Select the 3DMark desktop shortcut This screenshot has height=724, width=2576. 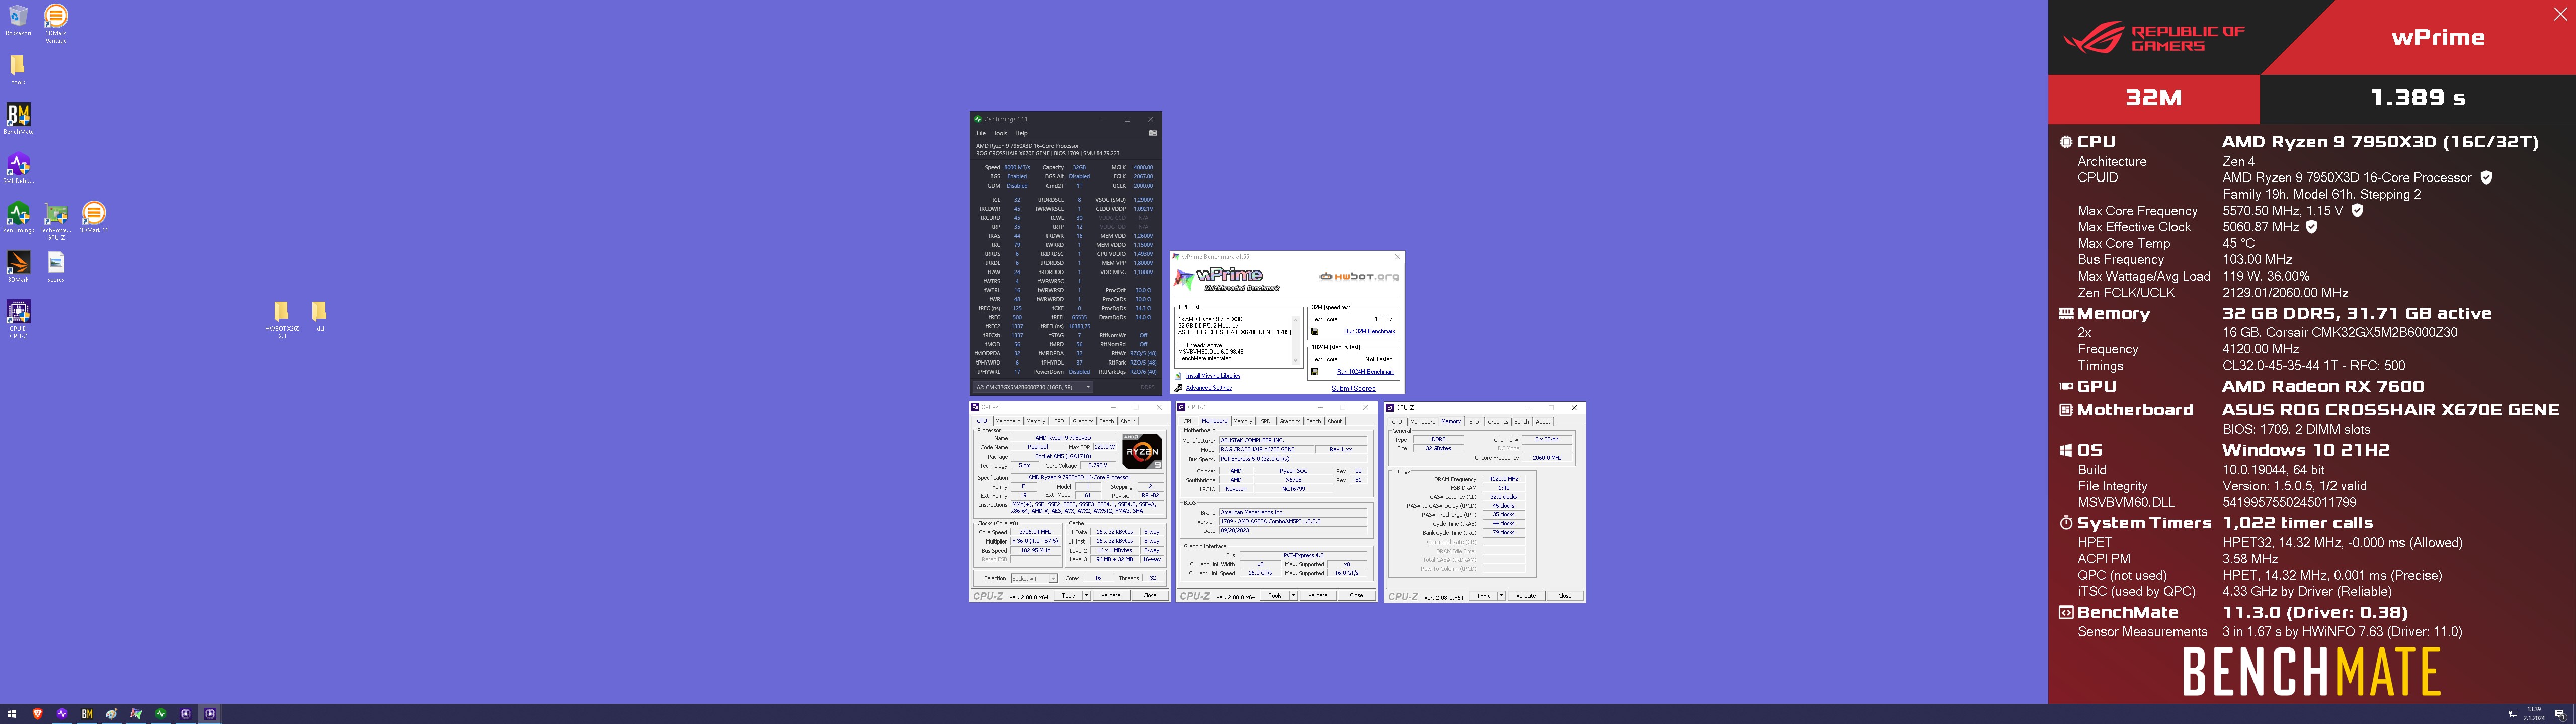coord(18,266)
